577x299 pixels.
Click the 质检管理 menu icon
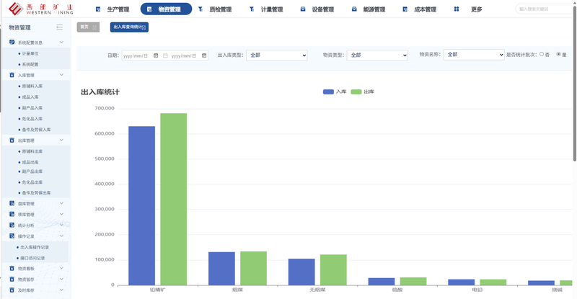pyautogui.click(x=201, y=9)
